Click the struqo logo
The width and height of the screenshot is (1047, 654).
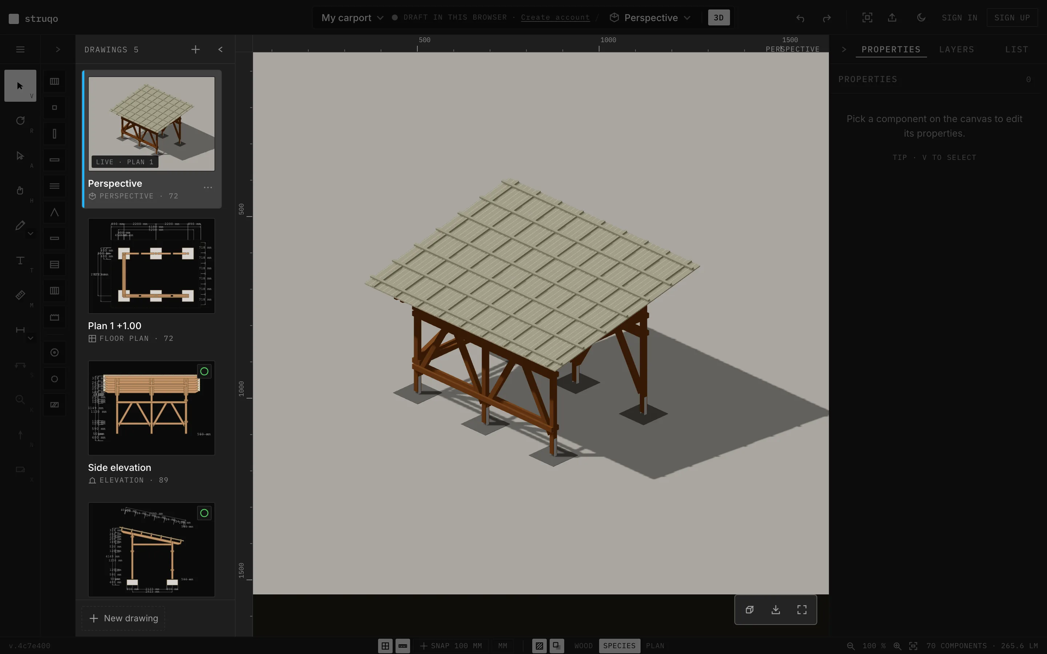[33, 19]
